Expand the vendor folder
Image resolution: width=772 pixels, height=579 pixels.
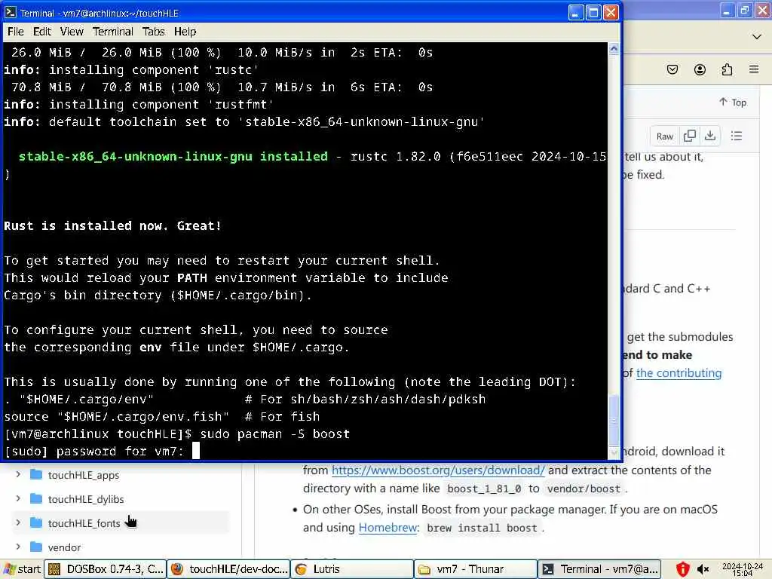coord(18,547)
